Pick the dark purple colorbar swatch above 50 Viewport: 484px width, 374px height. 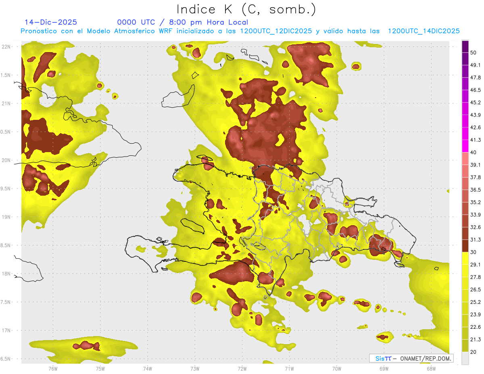click(465, 46)
